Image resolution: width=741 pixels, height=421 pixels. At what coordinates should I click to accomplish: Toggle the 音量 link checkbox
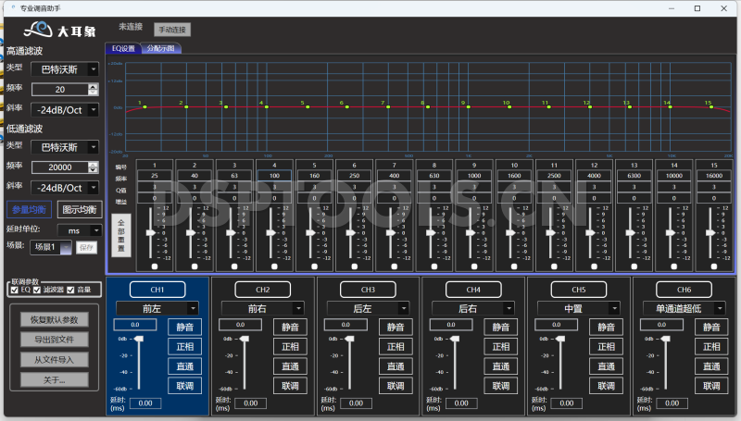[x=69, y=290]
